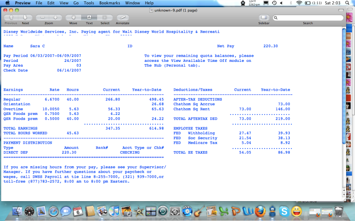Select the Move hand tool

tap(73, 18)
